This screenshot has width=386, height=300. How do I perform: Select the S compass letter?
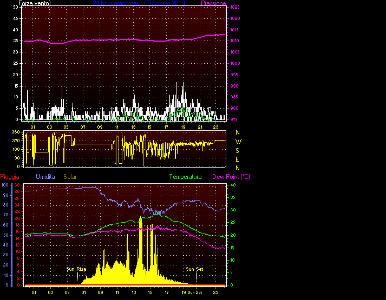[237, 151]
